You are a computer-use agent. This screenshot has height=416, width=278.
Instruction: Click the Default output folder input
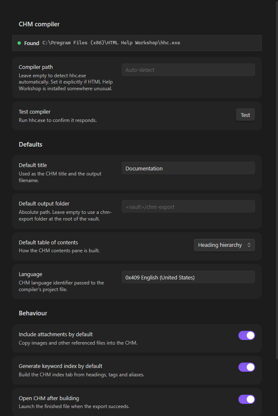(x=188, y=207)
